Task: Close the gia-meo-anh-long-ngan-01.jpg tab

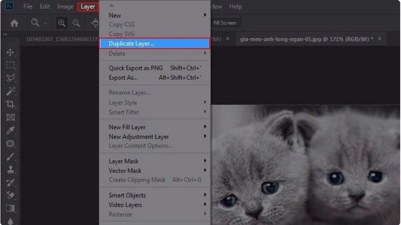Action: [x=379, y=39]
